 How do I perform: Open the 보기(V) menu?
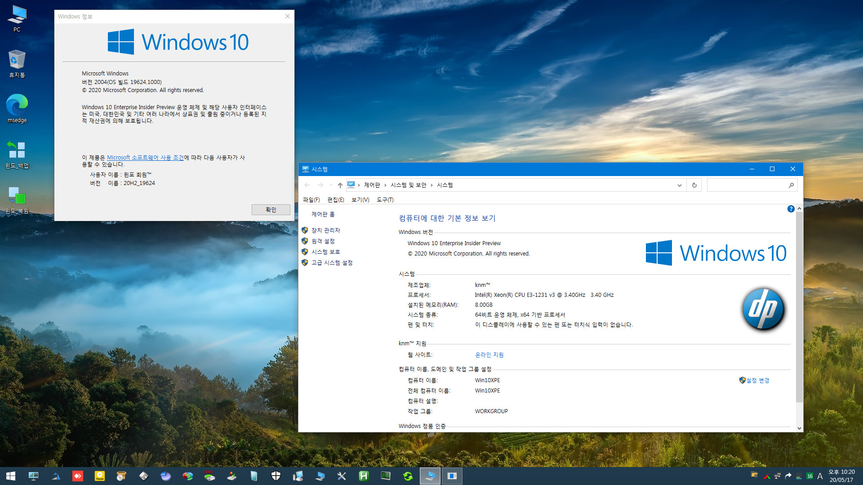point(360,200)
